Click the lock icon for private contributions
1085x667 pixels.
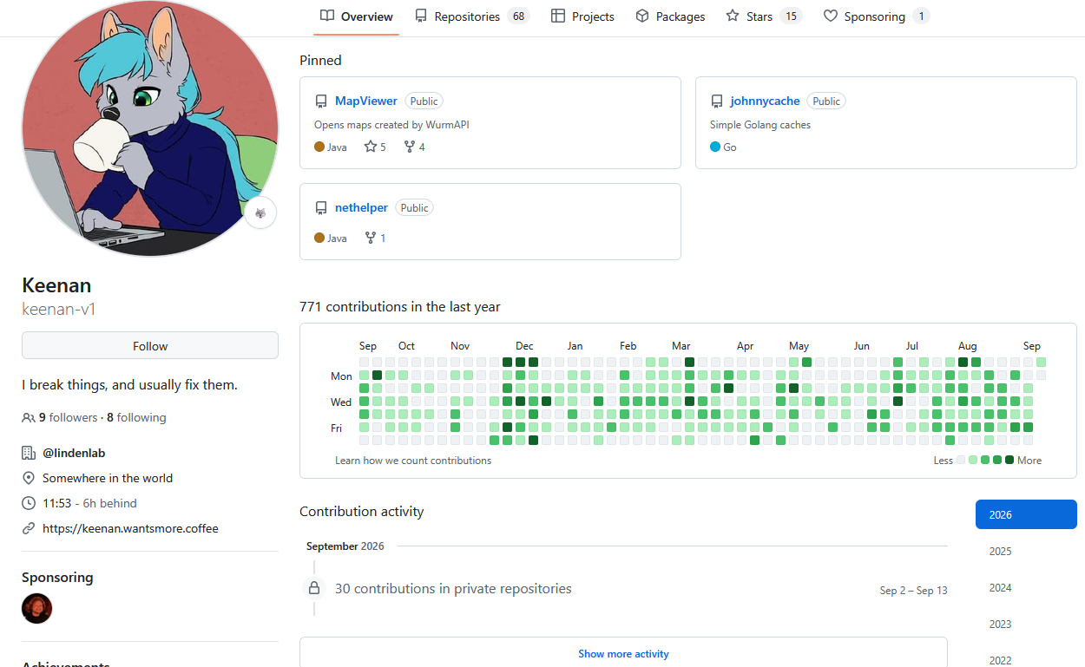[314, 588]
